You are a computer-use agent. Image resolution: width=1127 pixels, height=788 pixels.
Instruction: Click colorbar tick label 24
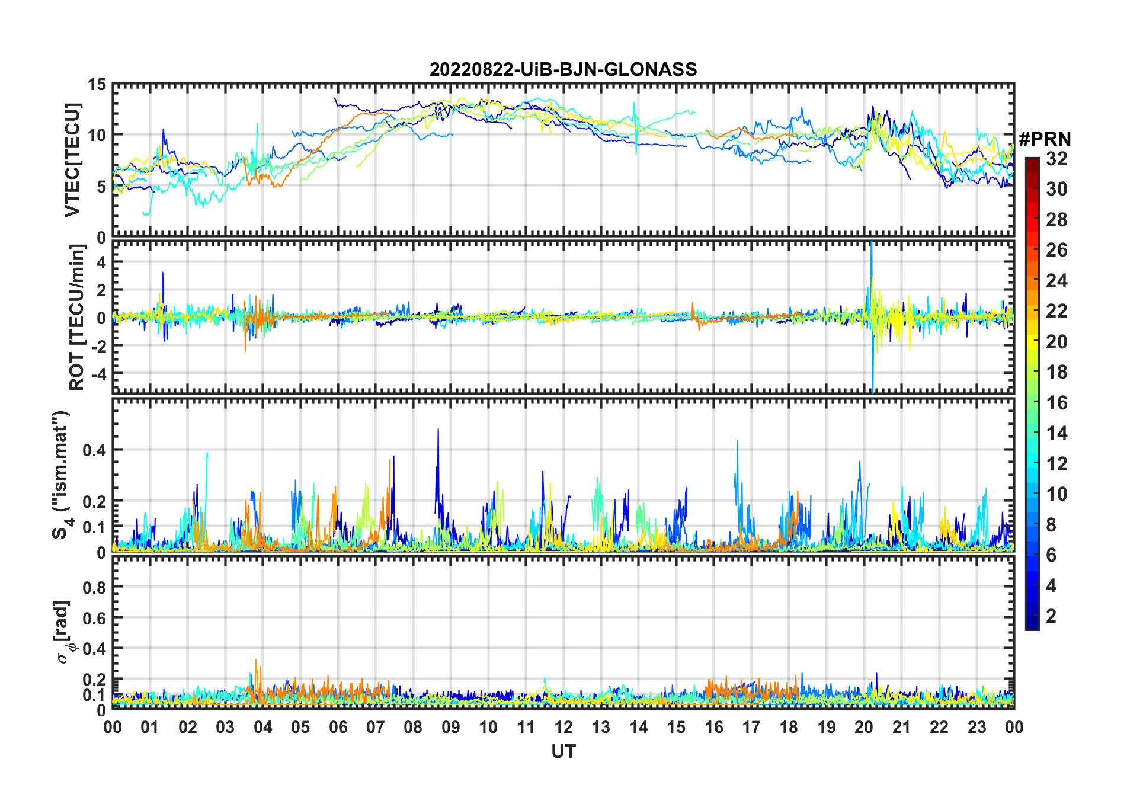tap(1056, 280)
